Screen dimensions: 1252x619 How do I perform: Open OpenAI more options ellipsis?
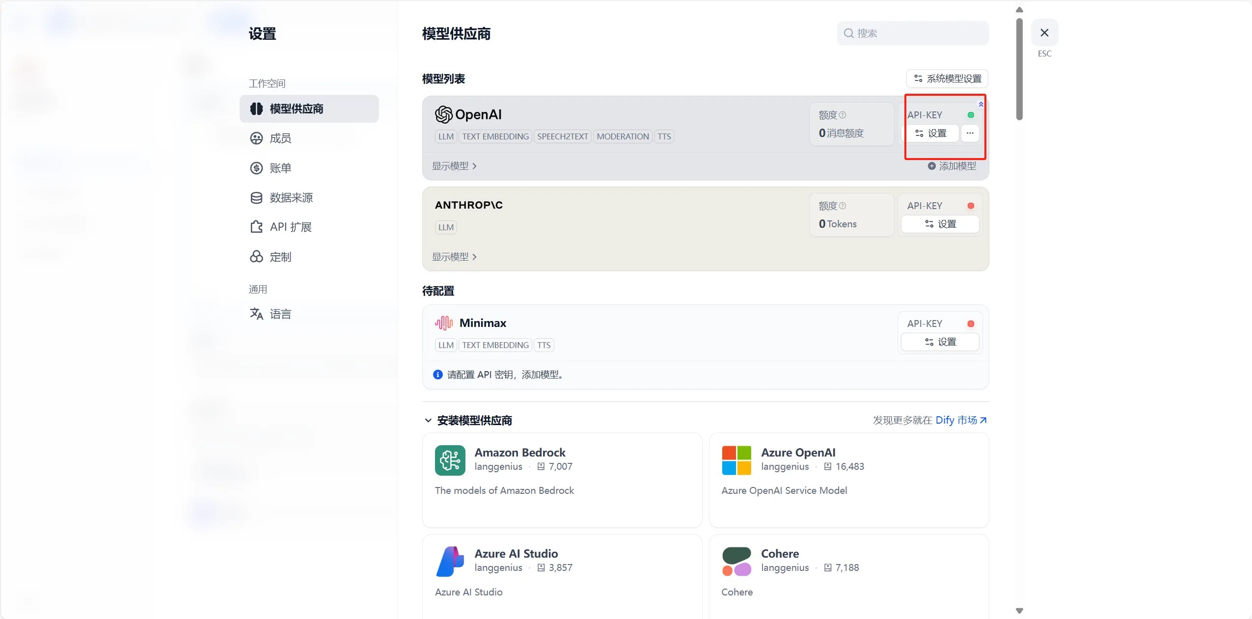click(970, 133)
